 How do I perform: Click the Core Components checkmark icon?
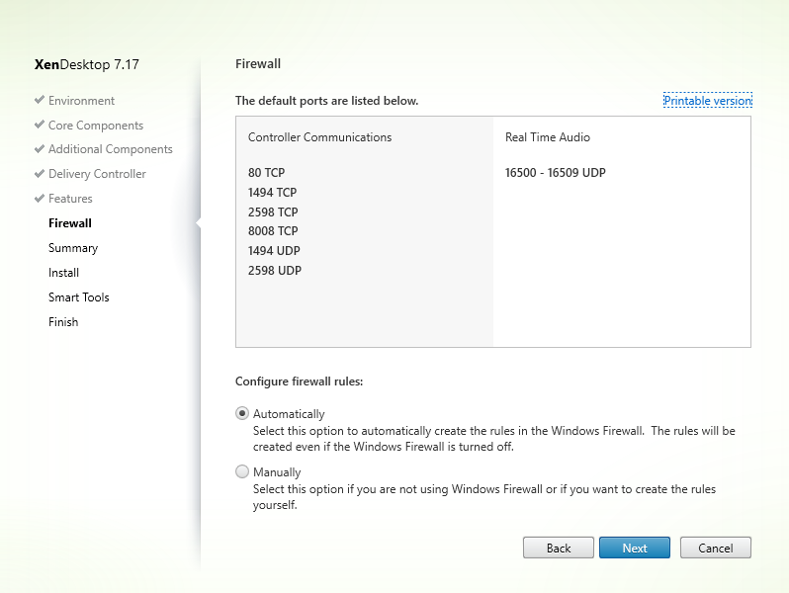tap(40, 125)
